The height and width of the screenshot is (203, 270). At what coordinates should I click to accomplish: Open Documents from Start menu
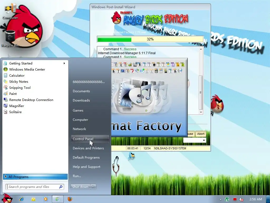coord(90,91)
